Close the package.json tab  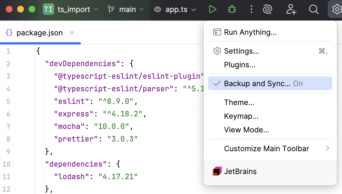pos(72,33)
